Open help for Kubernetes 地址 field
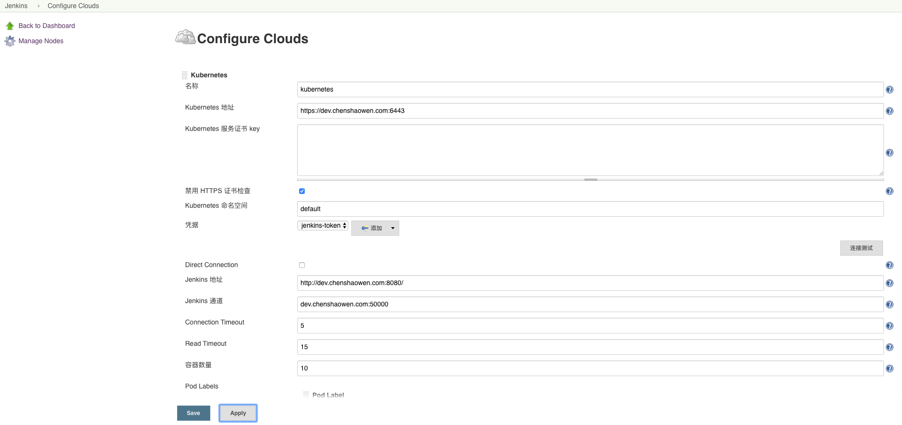902x425 pixels. coord(890,111)
